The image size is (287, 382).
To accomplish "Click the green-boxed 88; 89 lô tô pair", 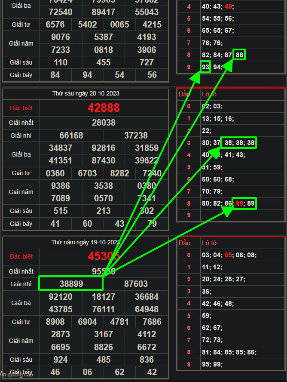I will [244, 203].
